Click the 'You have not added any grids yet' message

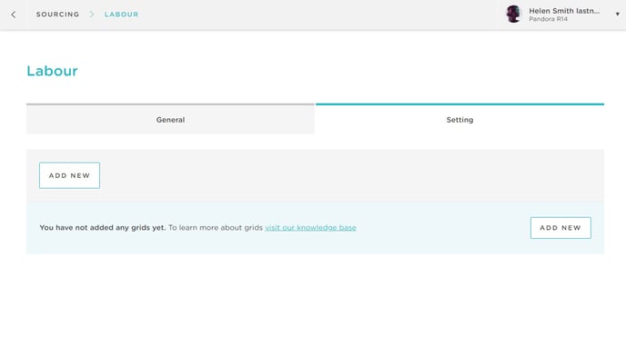click(103, 228)
